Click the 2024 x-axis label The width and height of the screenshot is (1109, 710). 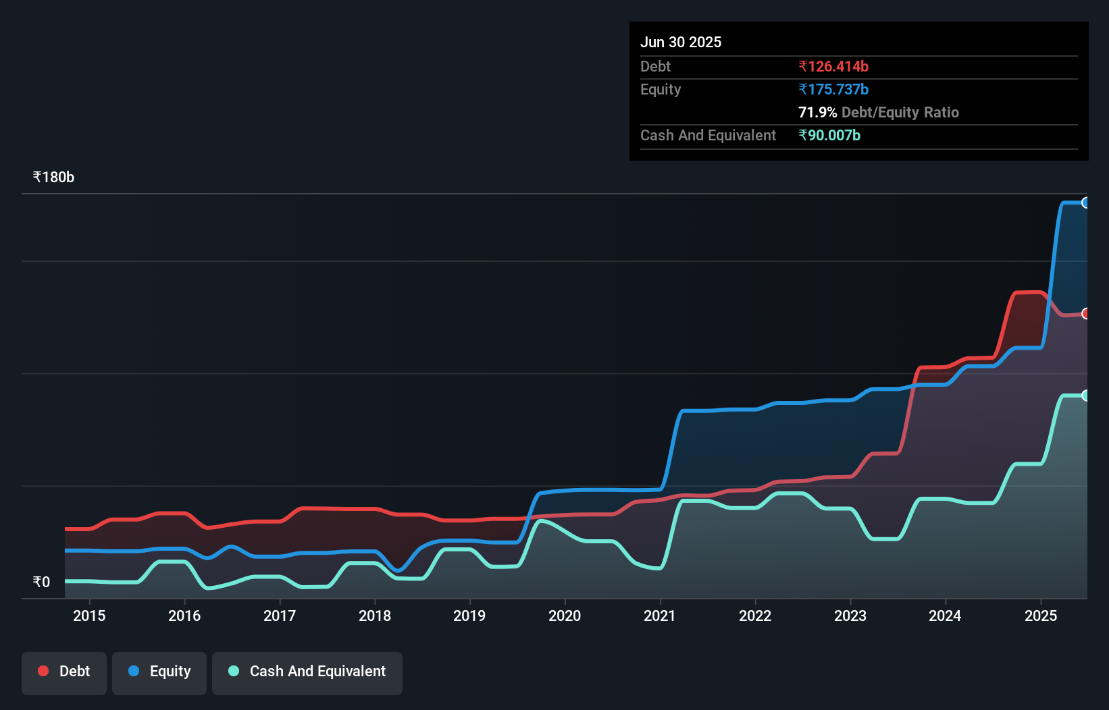pos(945,616)
